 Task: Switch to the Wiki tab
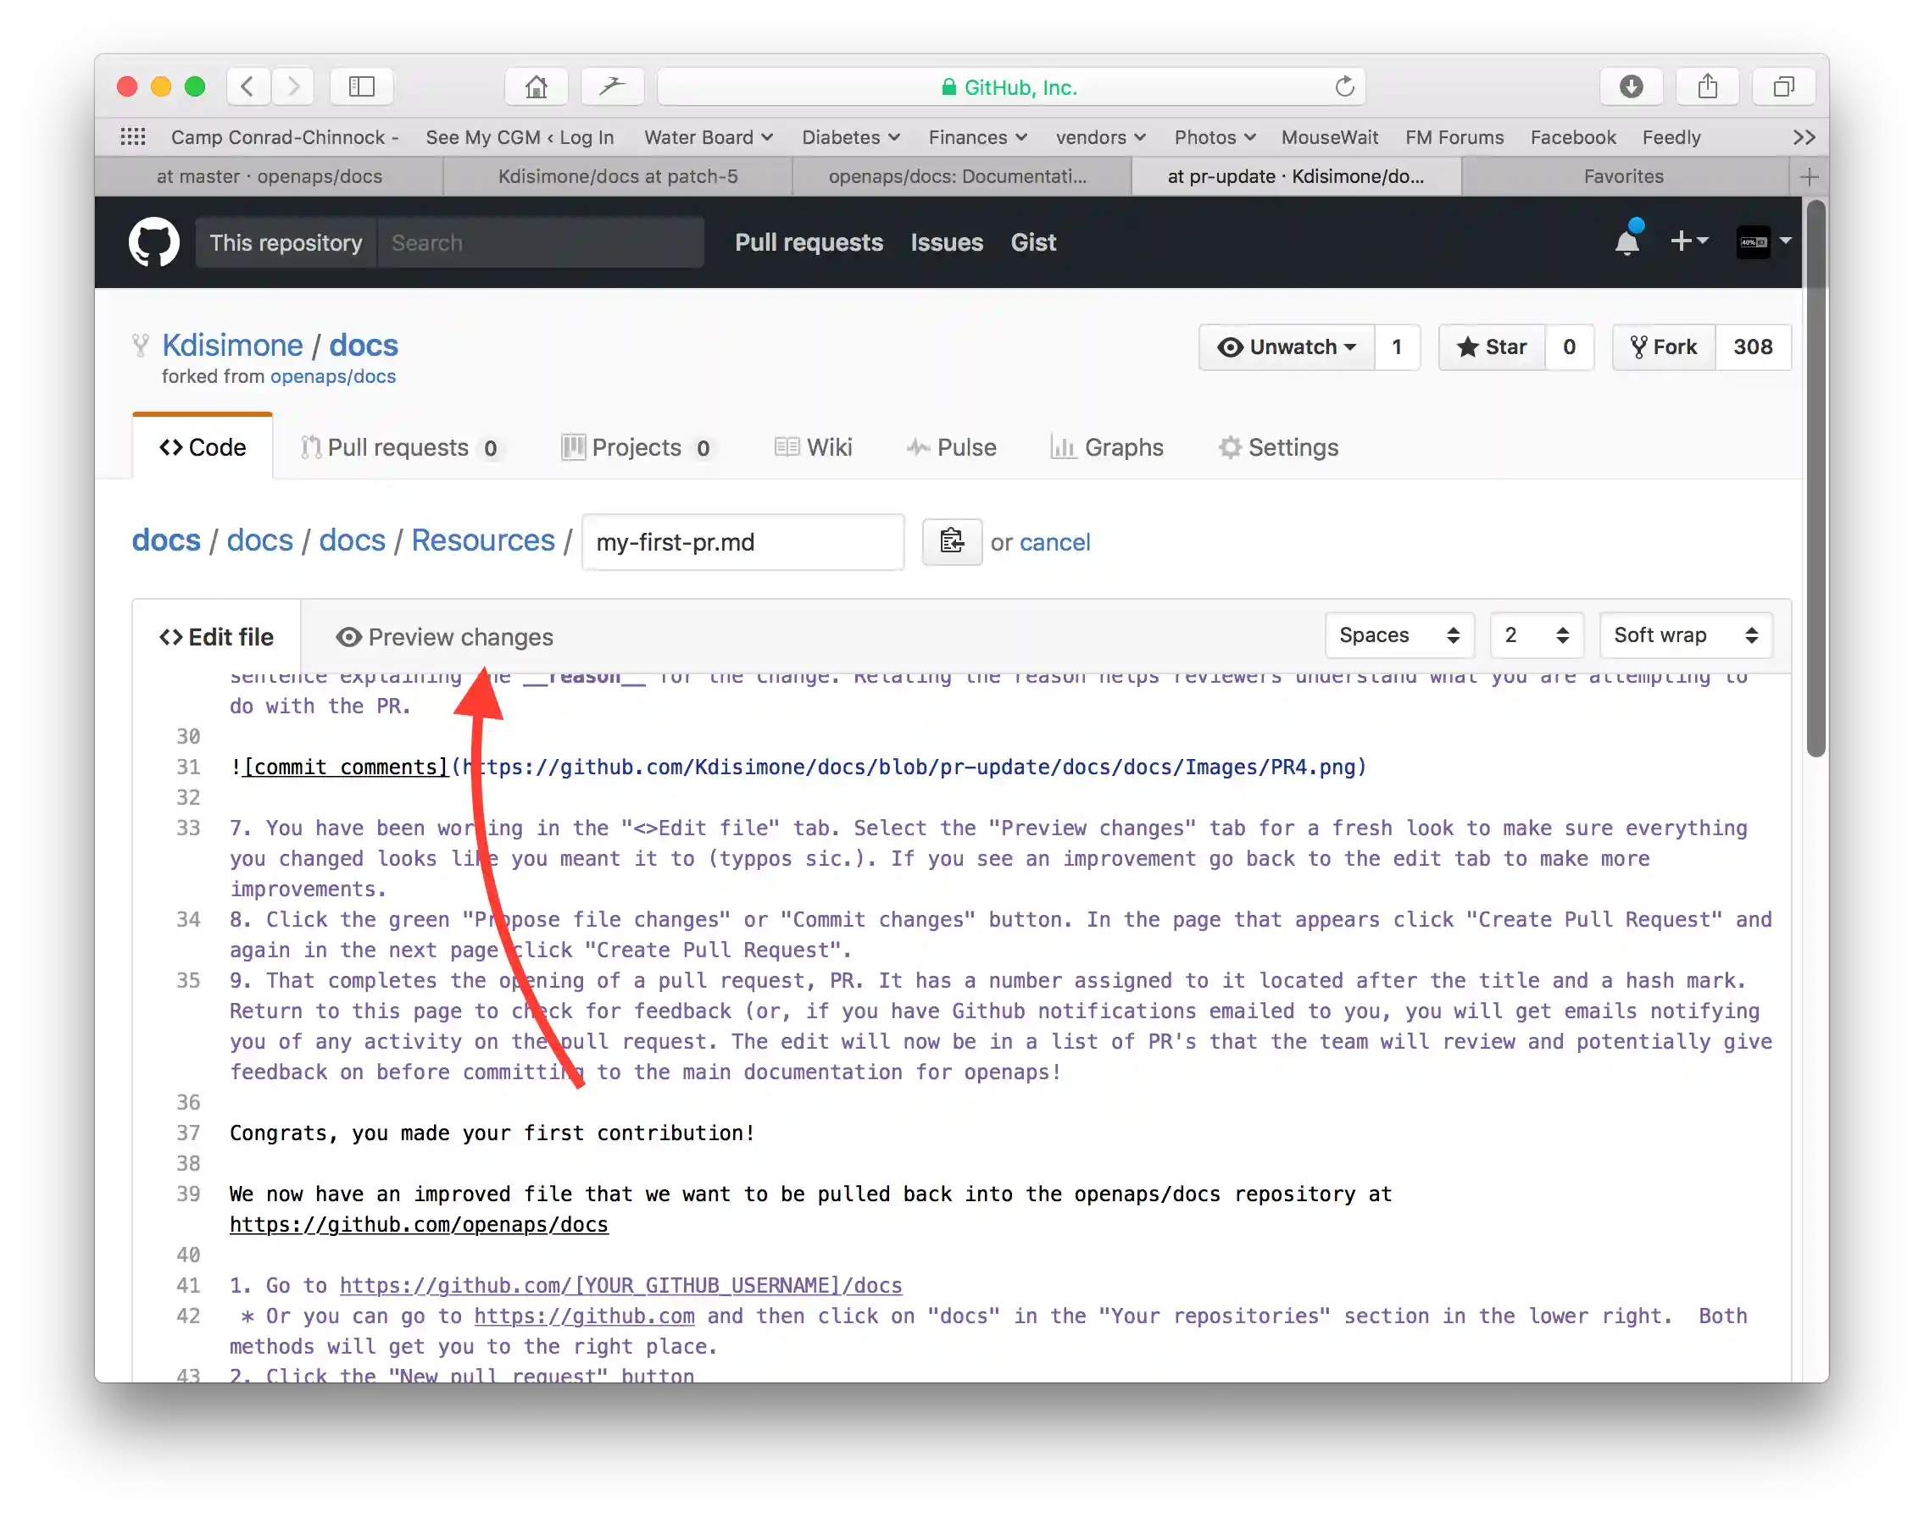tap(813, 447)
